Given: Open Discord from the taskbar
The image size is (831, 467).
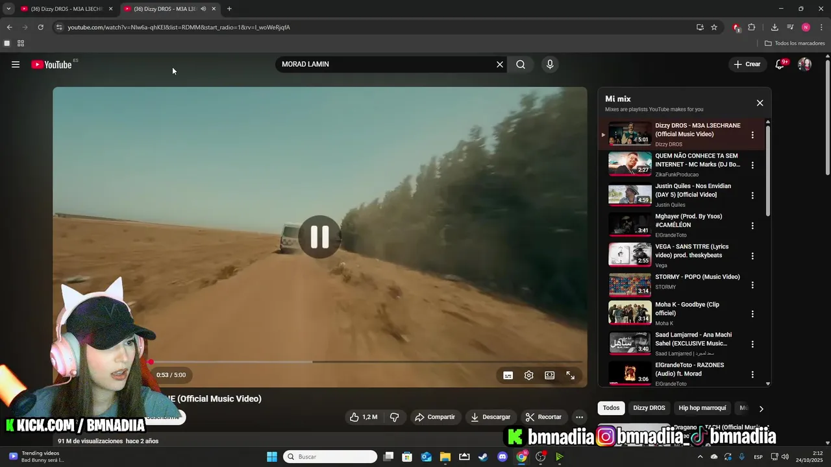Looking at the screenshot, I should point(502,457).
